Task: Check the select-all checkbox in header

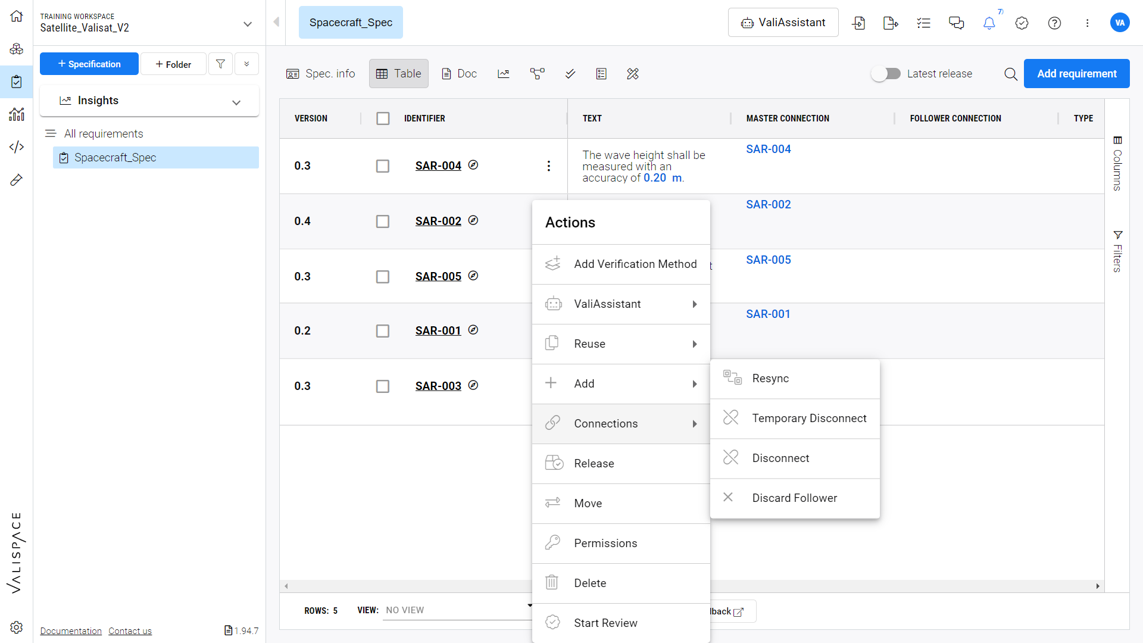Action: (383, 118)
